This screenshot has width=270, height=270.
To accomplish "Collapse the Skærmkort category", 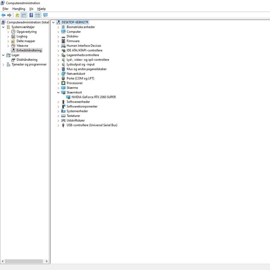I will (58, 93).
